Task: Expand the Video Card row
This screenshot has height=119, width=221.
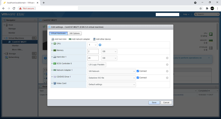Action: [x=52, y=83]
